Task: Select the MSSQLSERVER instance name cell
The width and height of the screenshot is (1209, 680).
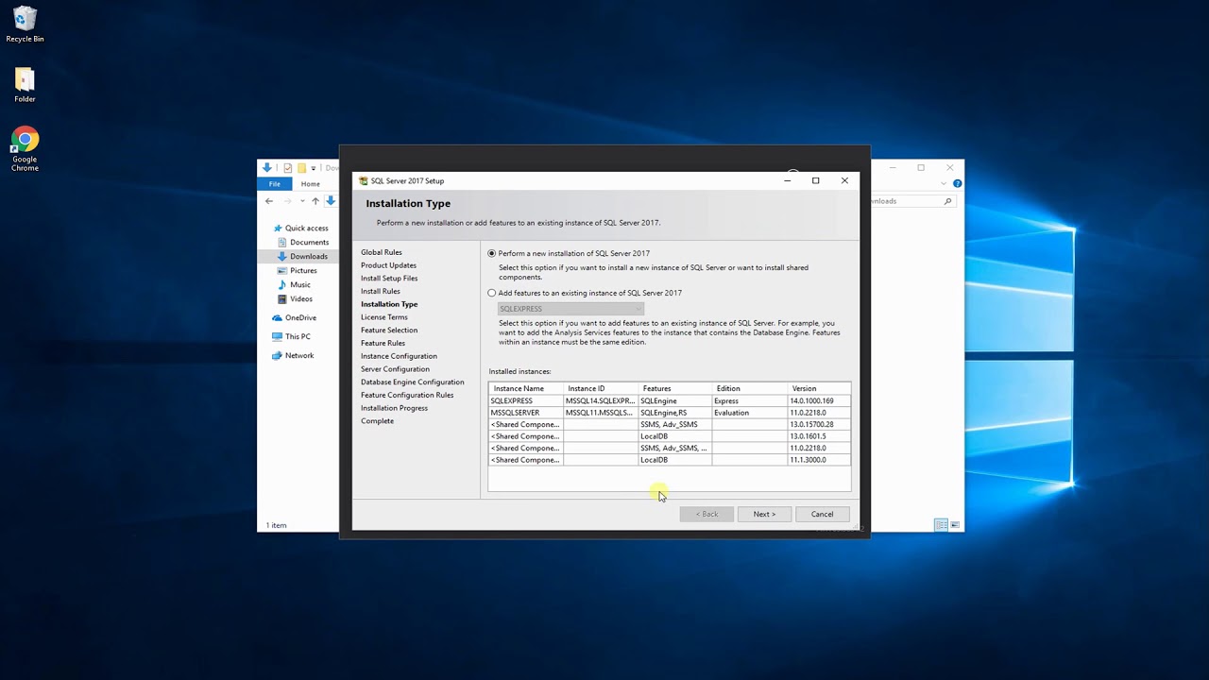Action: point(526,413)
